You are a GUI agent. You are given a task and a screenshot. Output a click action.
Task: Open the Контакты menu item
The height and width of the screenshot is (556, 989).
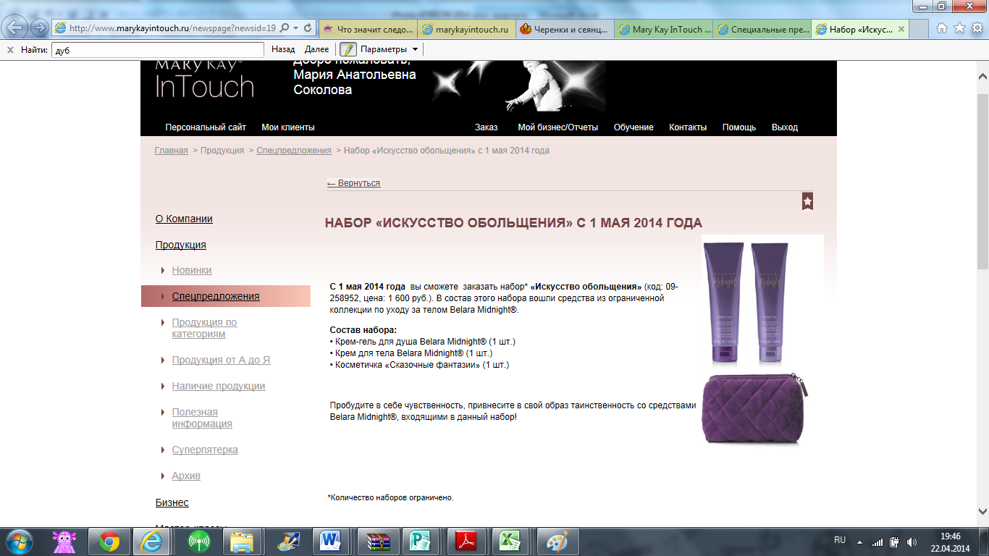tap(688, 127)
